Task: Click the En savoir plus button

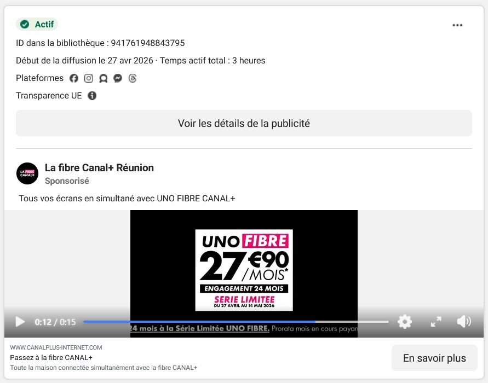Action: [434, 358]
